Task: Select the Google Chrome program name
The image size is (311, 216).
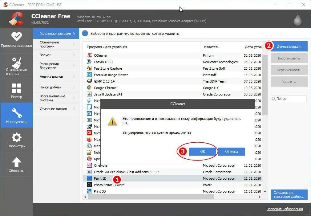Action: click(x=105, y=88)
